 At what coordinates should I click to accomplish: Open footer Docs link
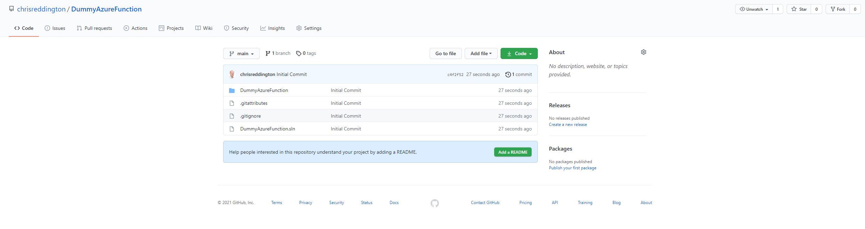click(394, 203)
